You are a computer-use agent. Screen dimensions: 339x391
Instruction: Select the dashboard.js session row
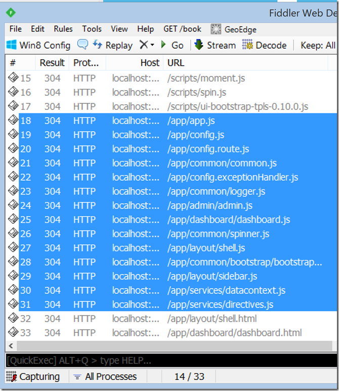pos(172,220)
